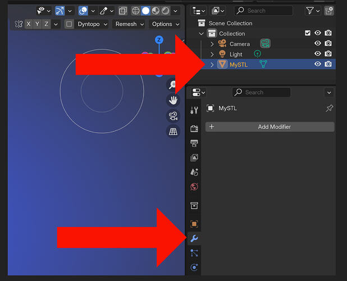This screenshot has height=281, width=347.
Task: Toggle Z axis symmetry
Action: coord(46,24)
